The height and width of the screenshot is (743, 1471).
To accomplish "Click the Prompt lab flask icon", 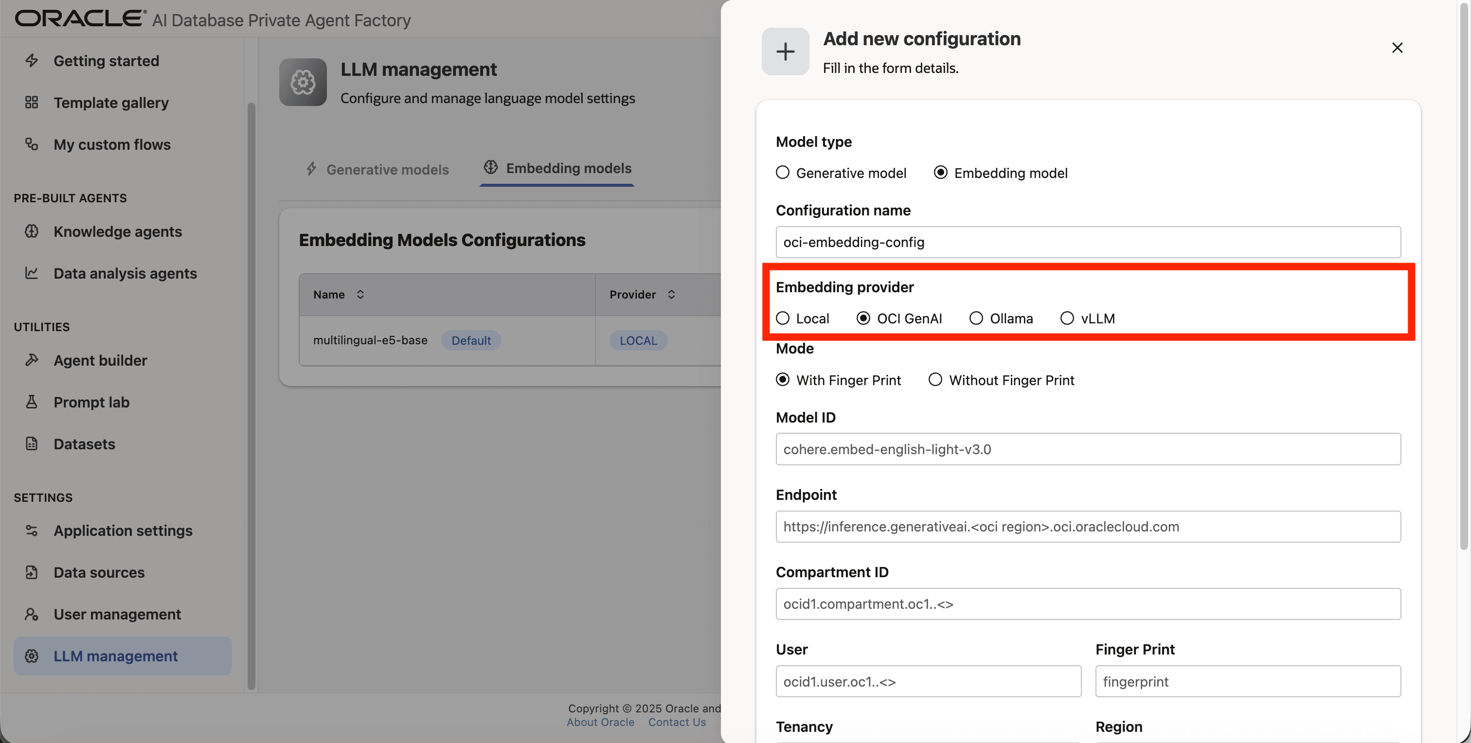I will tap(32, 402).
